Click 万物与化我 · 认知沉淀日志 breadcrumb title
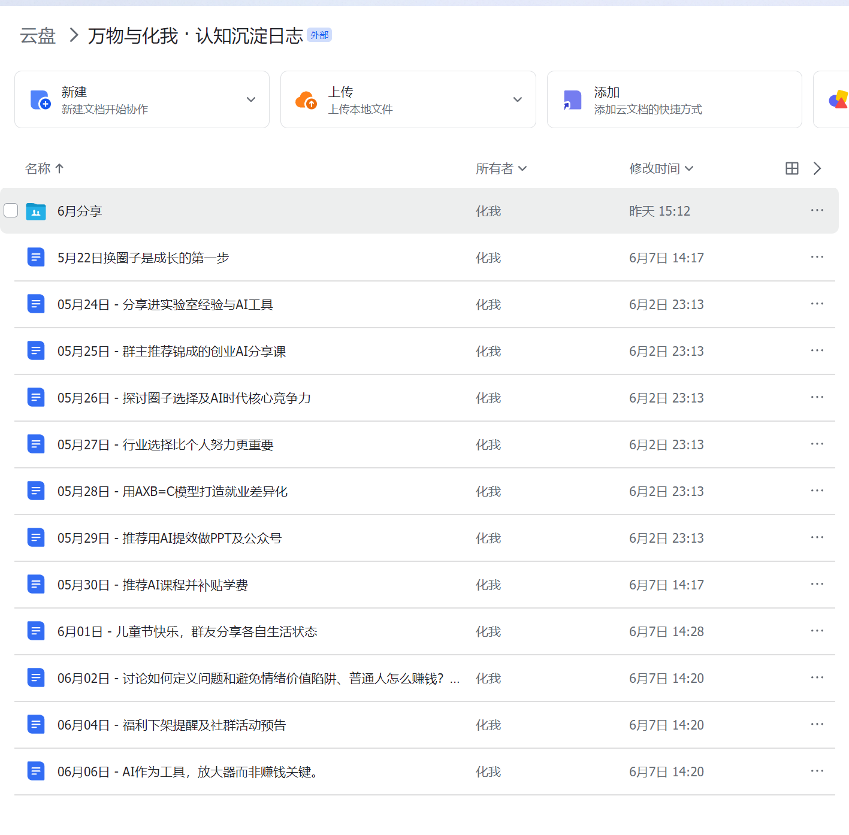849x835 pixels. (x=196, y=36)
